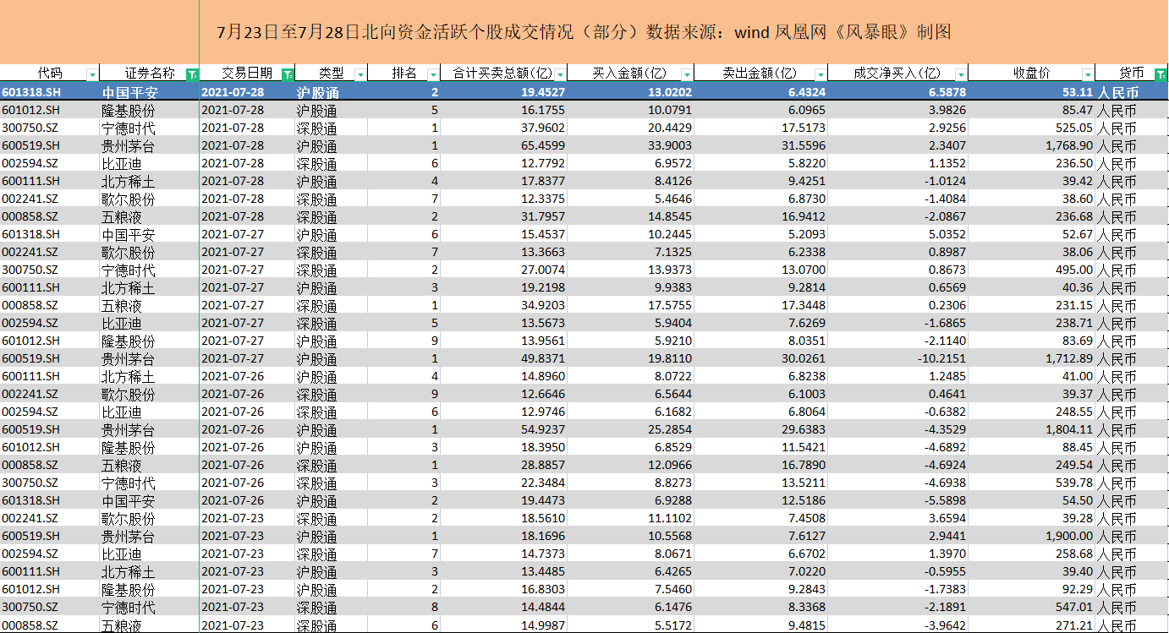The height and width of the screenshot is (633, 1169).
Task: Select closing price cell 495.00
Action: (x=1031, y=270)
